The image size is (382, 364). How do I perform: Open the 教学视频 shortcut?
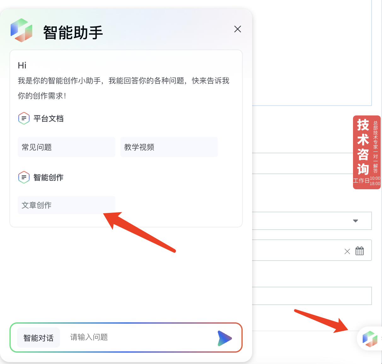169,147
